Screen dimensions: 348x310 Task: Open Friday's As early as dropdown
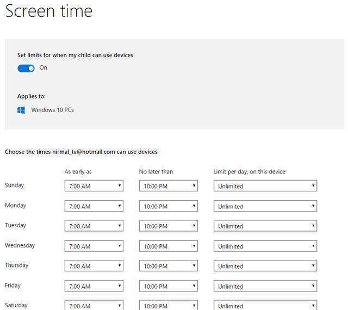click(94, 286)
